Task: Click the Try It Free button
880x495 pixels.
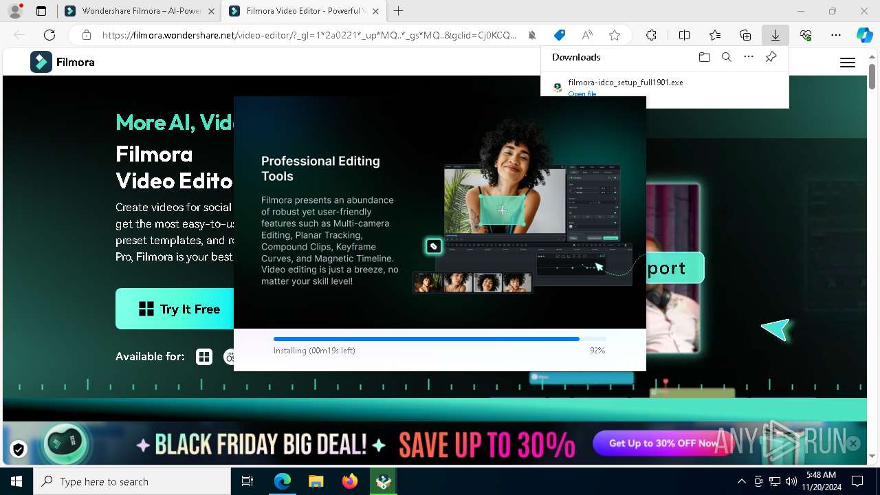Action: (175, 309)
